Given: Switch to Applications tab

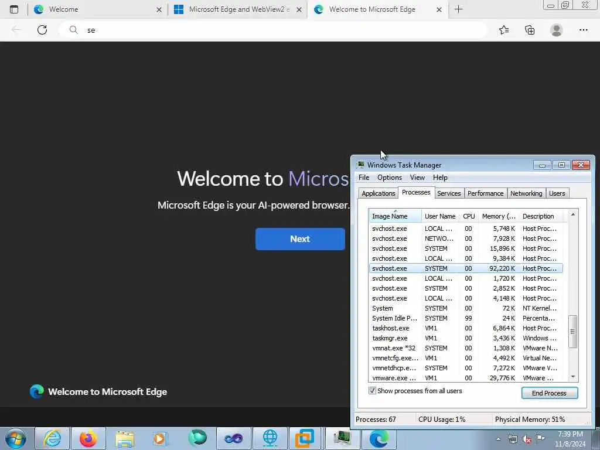Looking at the screenshot, I should pos(378,193).
